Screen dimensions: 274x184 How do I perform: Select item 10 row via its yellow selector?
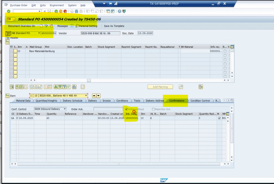click(x=15, y=51)
